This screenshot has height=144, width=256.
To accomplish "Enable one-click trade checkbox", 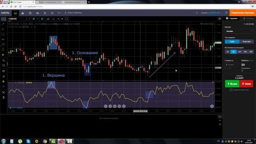I will (x=231, y=90).
